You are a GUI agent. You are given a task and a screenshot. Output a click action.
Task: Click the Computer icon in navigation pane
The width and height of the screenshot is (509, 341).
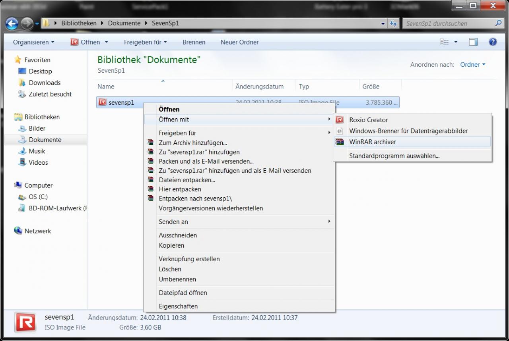(x=18, y=185)
